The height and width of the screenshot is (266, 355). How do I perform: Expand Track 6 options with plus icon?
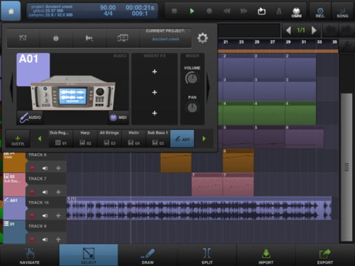[58, 168]
